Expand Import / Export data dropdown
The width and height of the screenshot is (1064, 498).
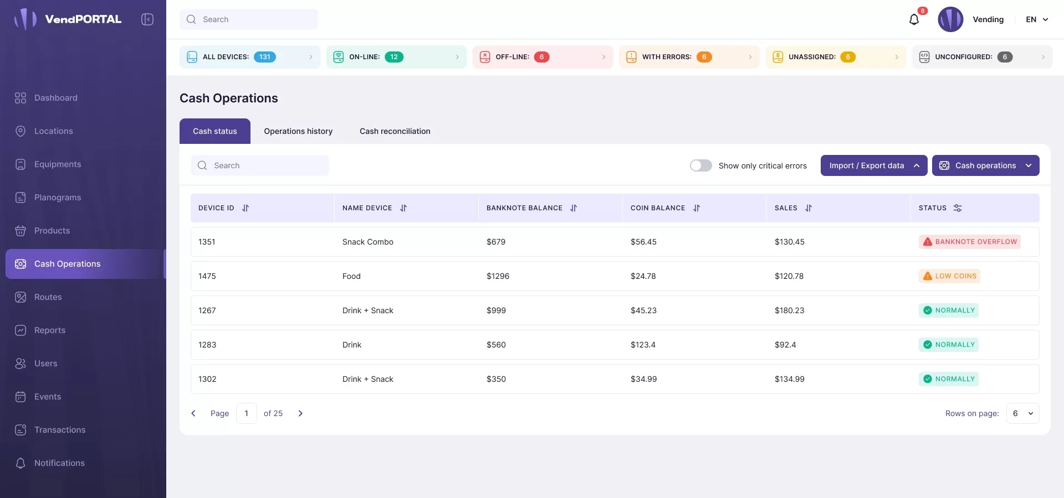point(873,165)
